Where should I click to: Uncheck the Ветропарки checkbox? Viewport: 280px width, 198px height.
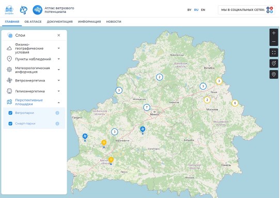pos(10,113)
